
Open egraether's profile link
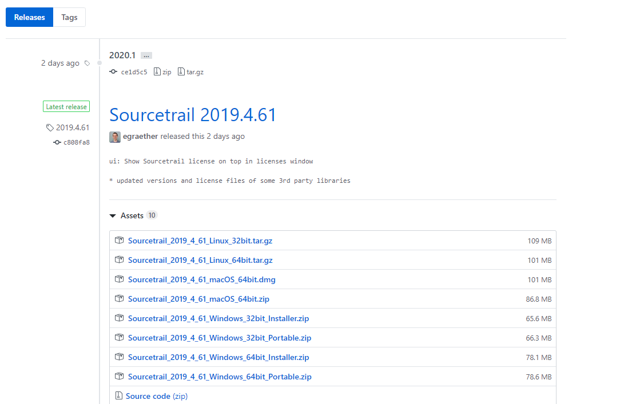tap(141, 137)
